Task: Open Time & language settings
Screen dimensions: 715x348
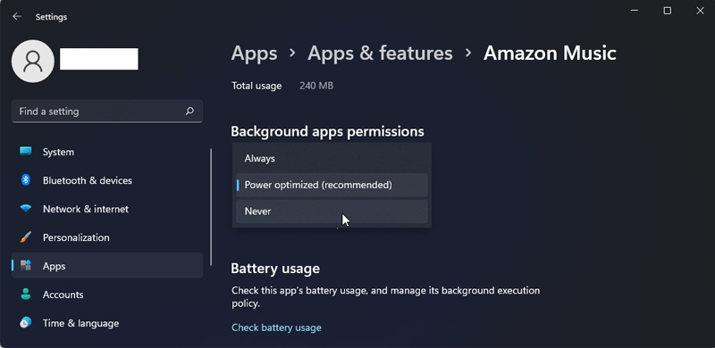Action: (x=107, y=323)
